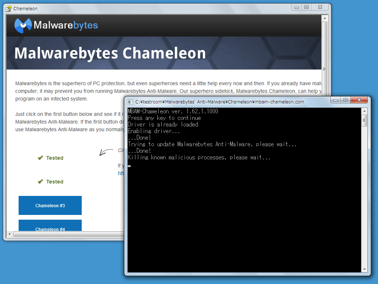This screenshot has height=284, width=378.
Task: Click the 'MBAM-Chameleon ver. 1.62.1.1000' console line
Action: point(173,111)
